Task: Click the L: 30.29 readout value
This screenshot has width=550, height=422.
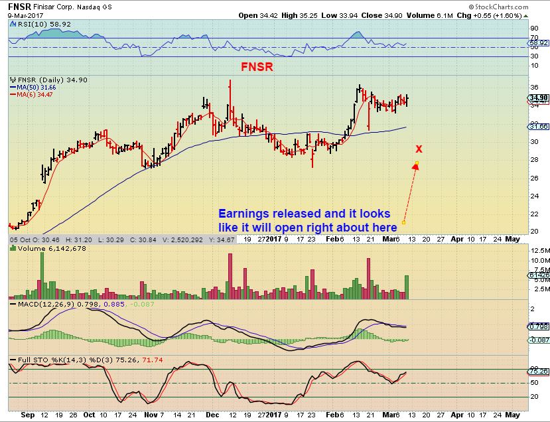Action: pos(111,240)
